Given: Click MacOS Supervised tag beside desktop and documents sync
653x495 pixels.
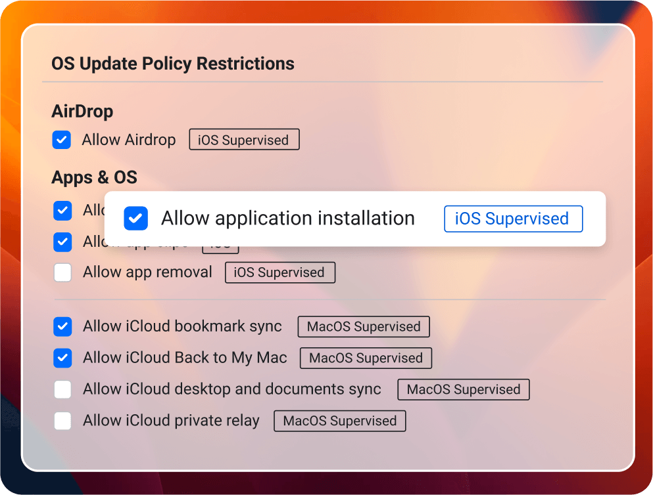Looking at the screenshot, I should 463,389.
